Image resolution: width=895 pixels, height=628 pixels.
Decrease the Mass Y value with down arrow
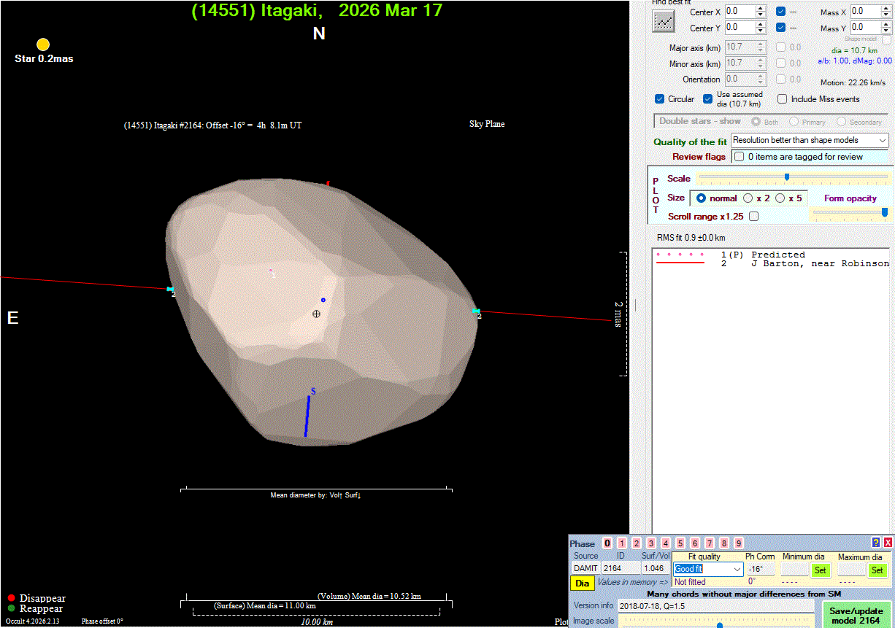(x=886, y=31)
